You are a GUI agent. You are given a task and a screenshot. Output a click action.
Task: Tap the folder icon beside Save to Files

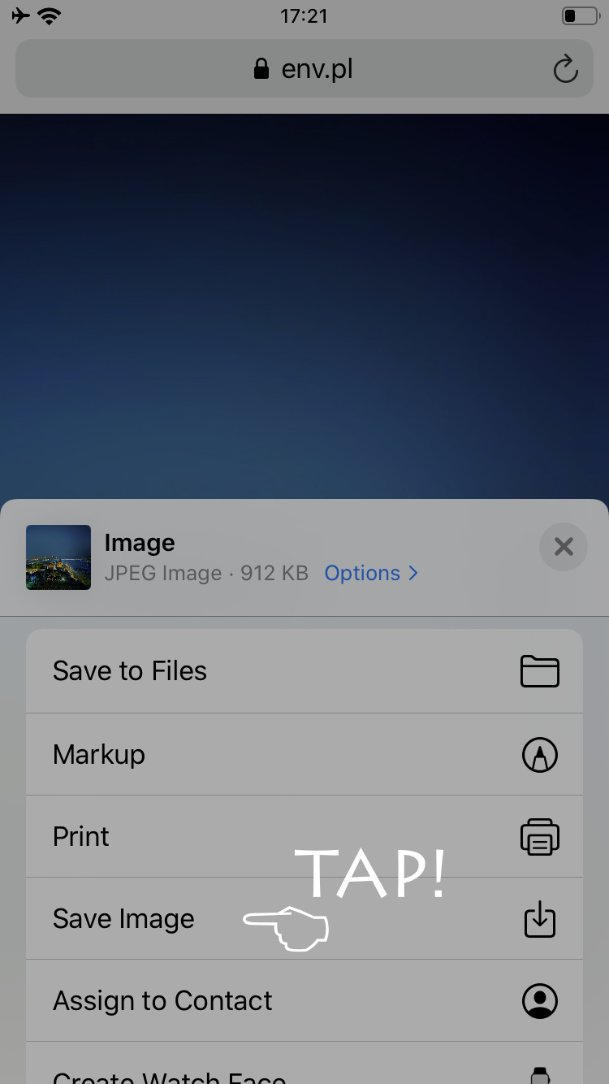[539, 672]
